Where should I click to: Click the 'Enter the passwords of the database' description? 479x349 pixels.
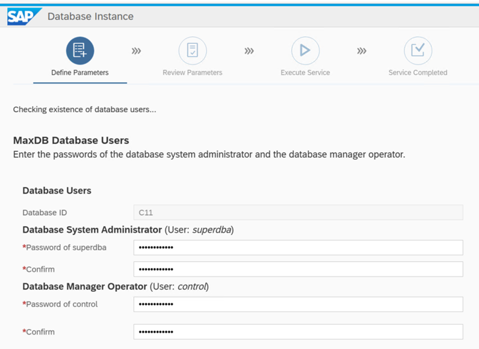click(209, 154)
